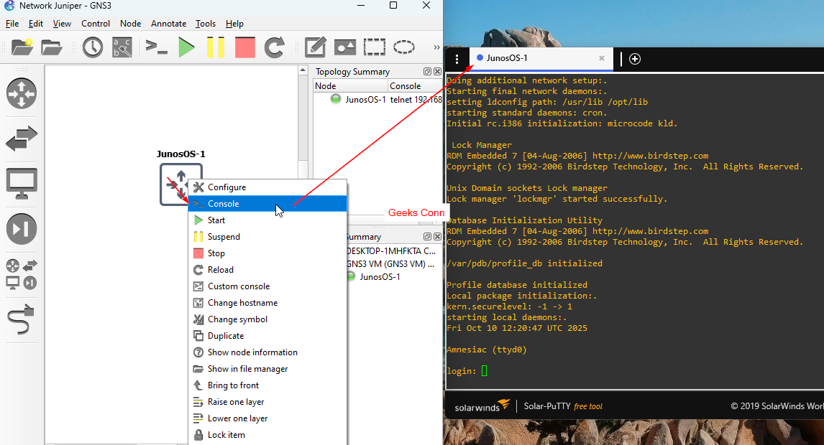Open Solar-PuTTY three-dot menu

click(x=457, y=59)
